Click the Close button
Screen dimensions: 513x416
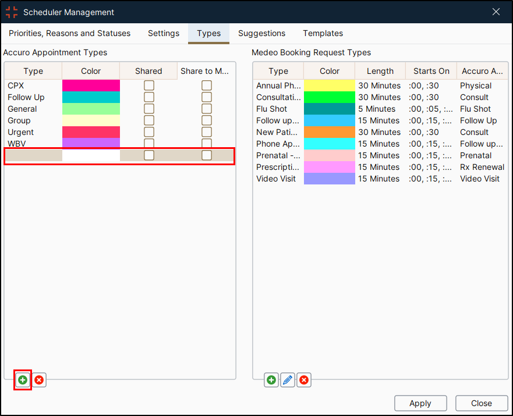point(481,403)
